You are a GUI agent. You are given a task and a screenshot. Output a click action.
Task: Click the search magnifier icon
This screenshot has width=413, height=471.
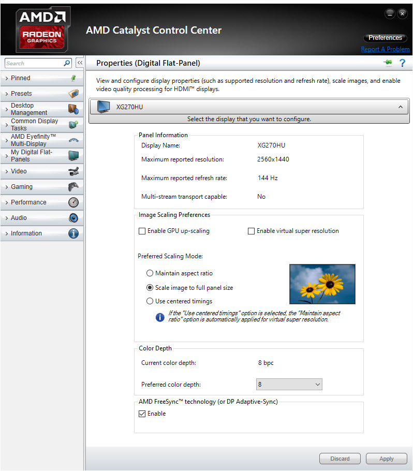coord(67,63)
